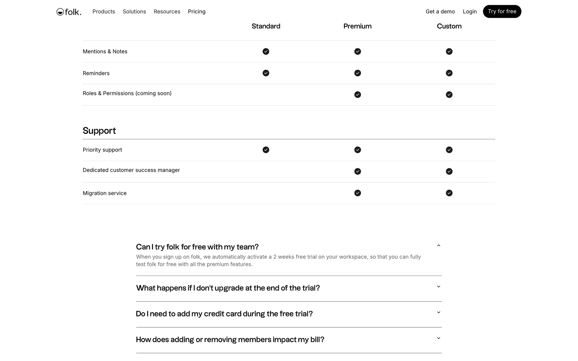Click Custom checkmark for Roles & Permissions
The image size is (578, 361).
(449, 95)
